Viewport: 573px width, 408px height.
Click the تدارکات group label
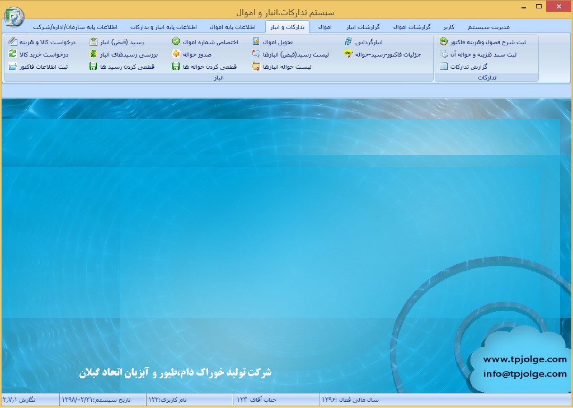click(487, 77)
